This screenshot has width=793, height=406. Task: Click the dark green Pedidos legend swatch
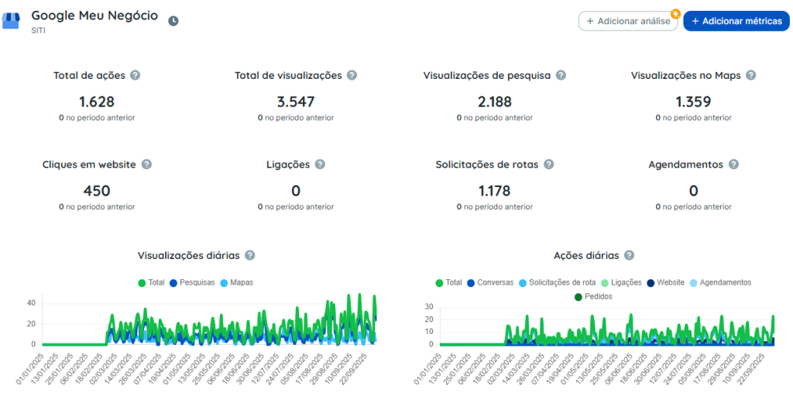tap(578, 297)
